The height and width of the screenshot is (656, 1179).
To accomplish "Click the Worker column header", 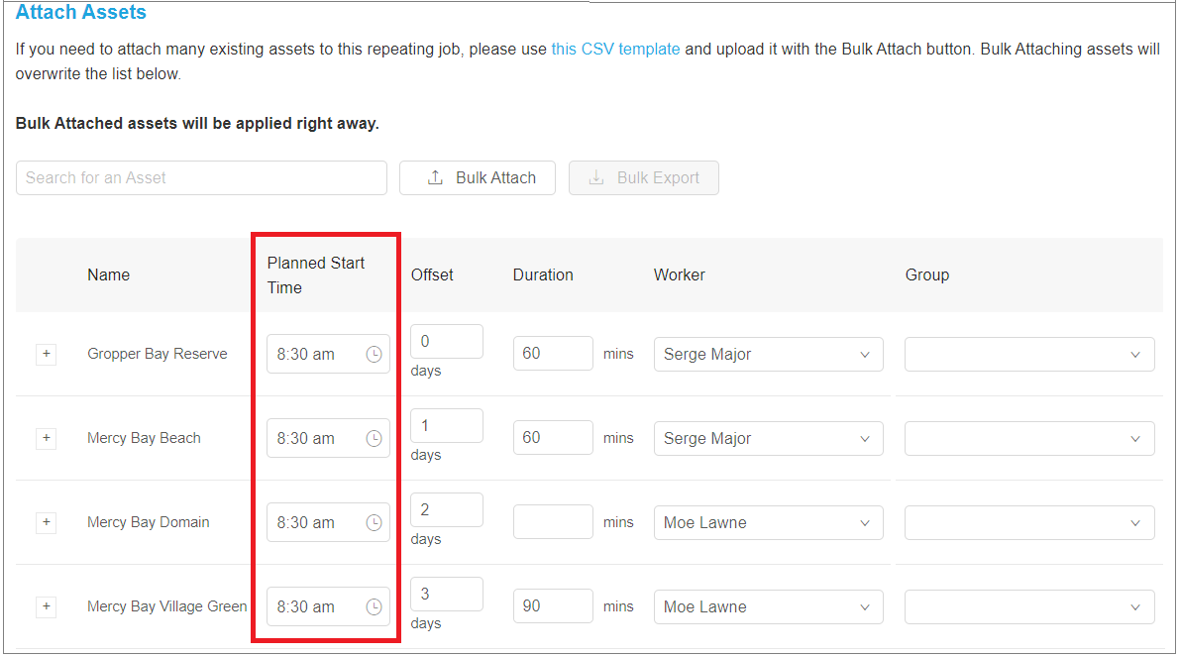I will click(679, 275).
